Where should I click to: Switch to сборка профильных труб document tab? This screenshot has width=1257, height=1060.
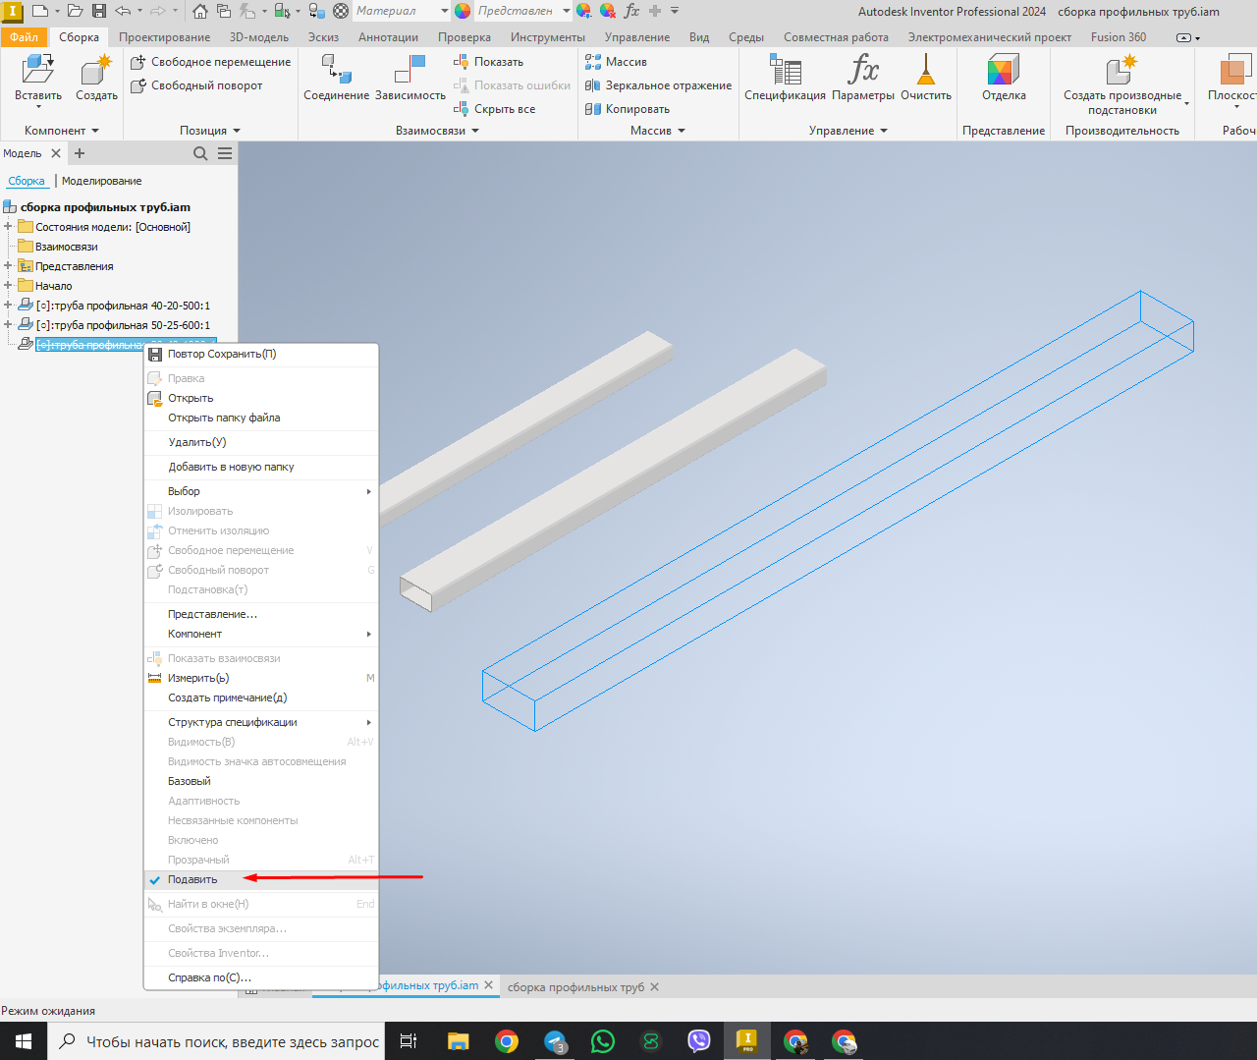coord(575,987)
